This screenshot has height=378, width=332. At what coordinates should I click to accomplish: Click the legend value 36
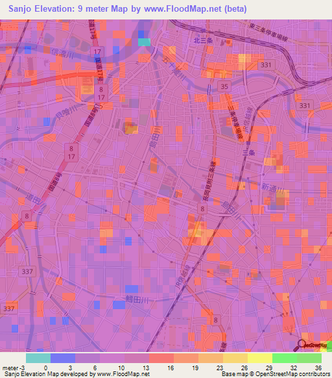pyautogui.click(x=318, y=368)
